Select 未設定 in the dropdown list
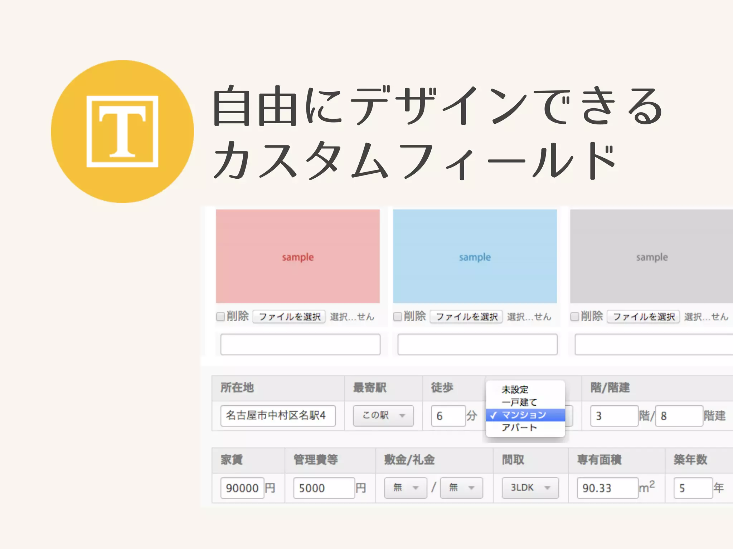Screen dimensions: 733x549 (x=525, y=389)
